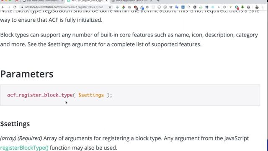Open the camera screenshot extension
This screenshot has height=151, width=268.
point(129,7)
